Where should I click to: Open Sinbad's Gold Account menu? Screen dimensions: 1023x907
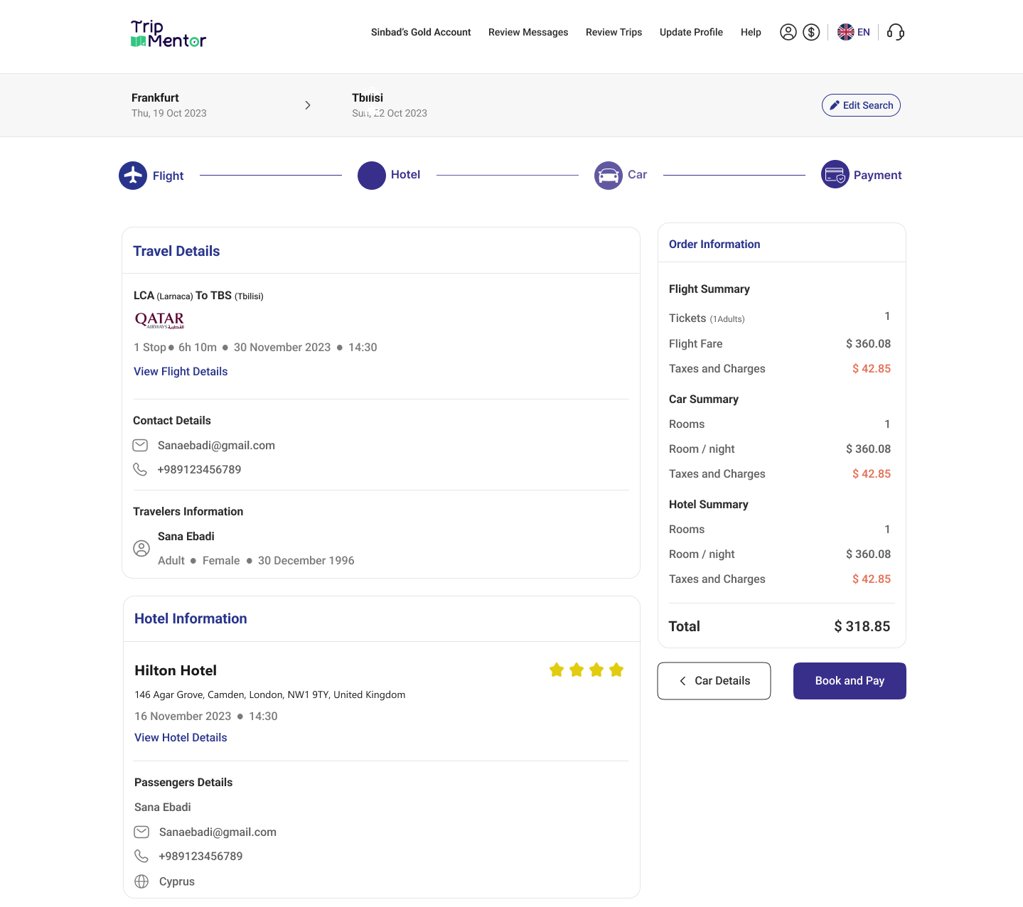(x=421, y=32)
